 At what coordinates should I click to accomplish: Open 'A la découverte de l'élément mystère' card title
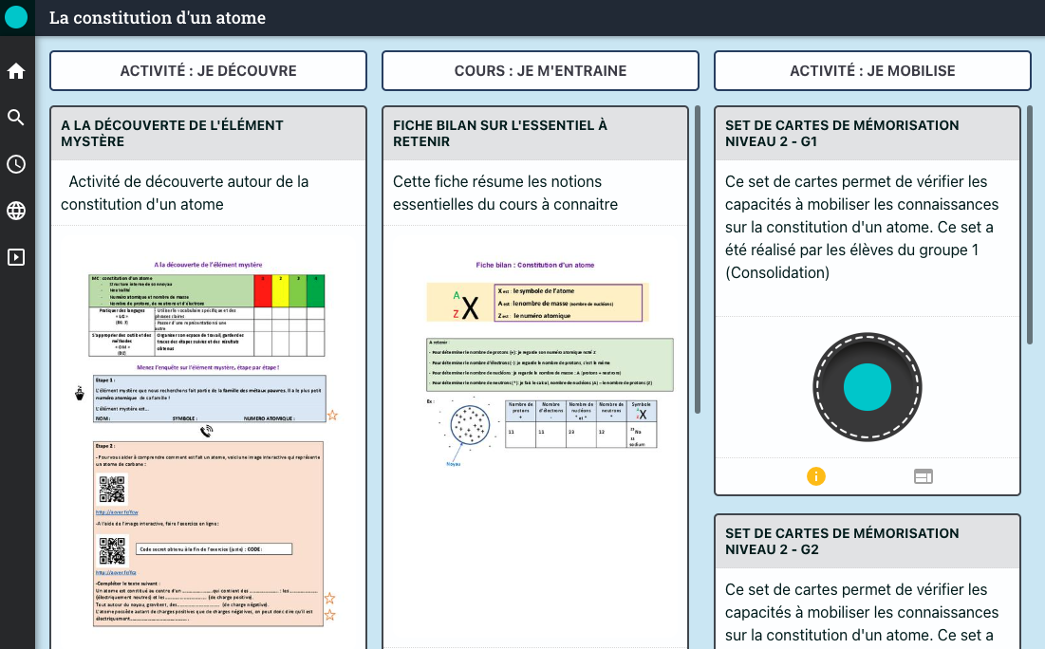[172, 133]
